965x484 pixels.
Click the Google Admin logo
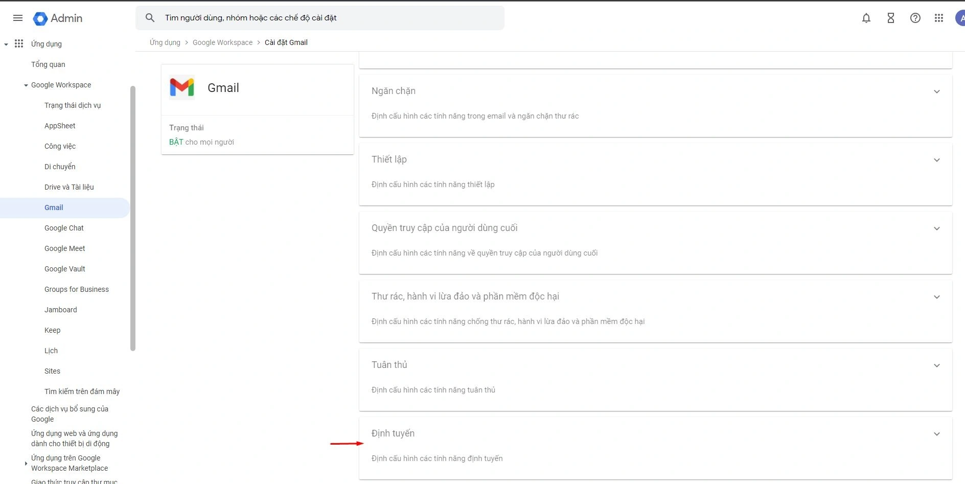57,18
